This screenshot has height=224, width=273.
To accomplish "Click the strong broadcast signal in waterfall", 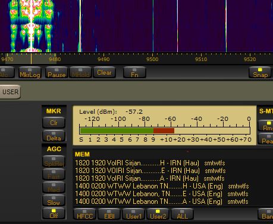I will (x=32, y=25).
